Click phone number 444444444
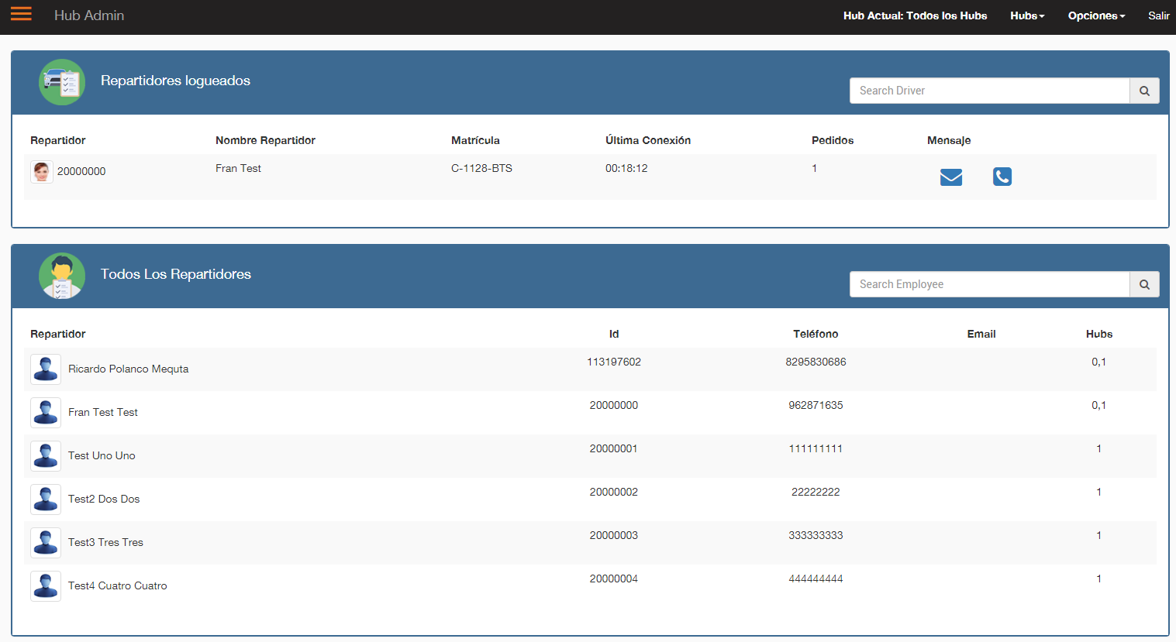The height and width of the screenshot is (642, 1176). tap(816, 578)
